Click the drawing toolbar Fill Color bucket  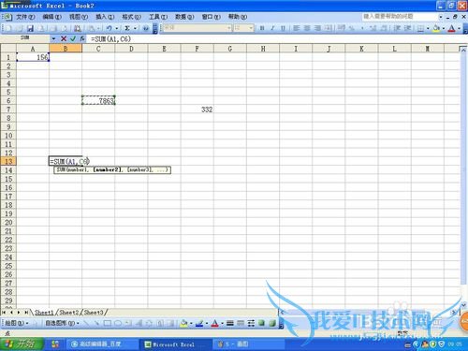click(x=183, y=323)
